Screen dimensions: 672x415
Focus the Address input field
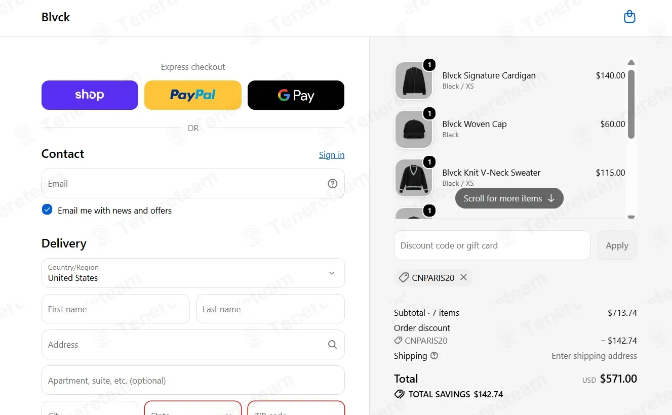click(x=193, y=345)
